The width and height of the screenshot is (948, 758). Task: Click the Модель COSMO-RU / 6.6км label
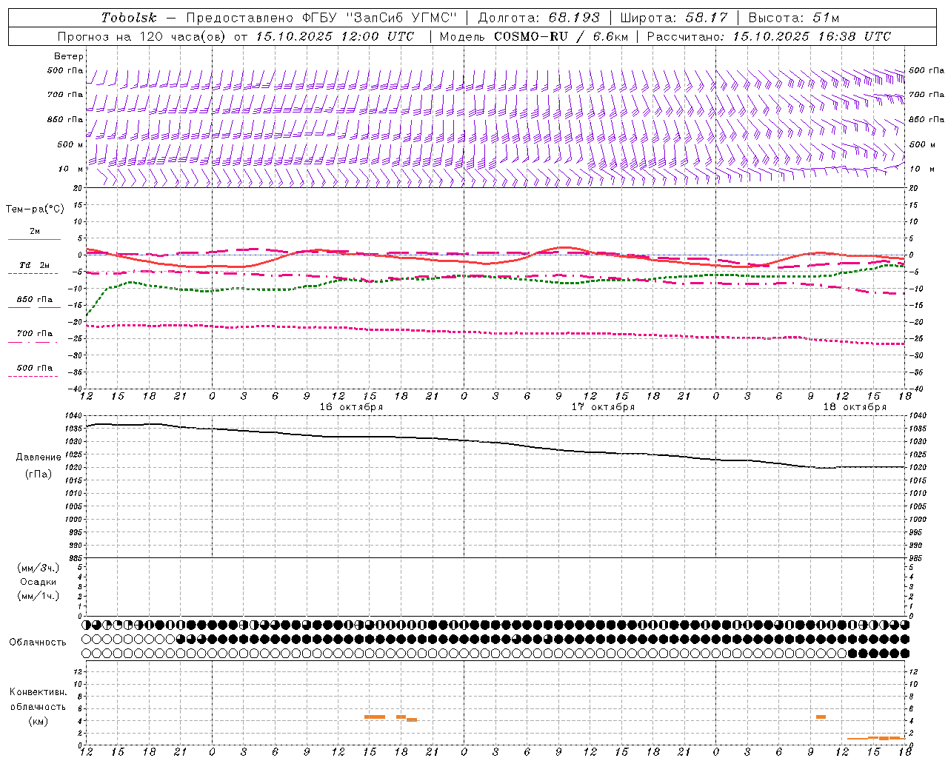[x=534, y=36]
